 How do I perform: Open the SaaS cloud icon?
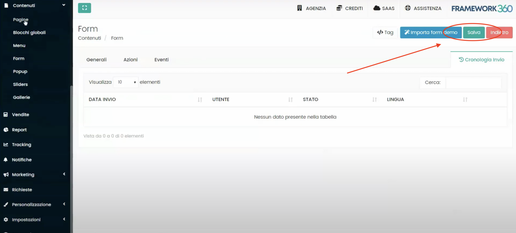pyautogui.click(x=377, y=8)
